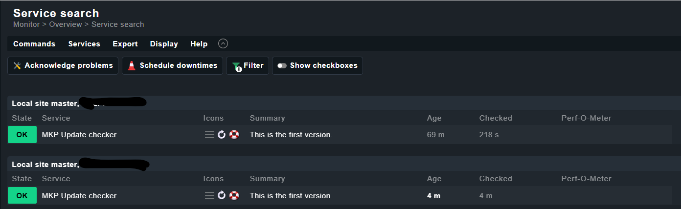The width and height of the screenshot is (681, 209).
Task: Open the Help menu
Action: [x=199, y=44]
